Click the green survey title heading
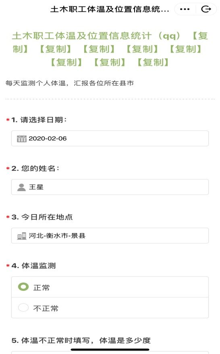The width and height of the screenshot is (220, 354). click(x=110, y=49)
